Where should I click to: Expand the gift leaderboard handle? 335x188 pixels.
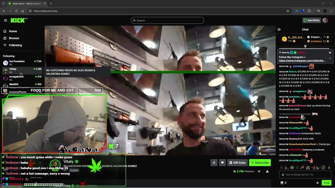tap(305, 46)
